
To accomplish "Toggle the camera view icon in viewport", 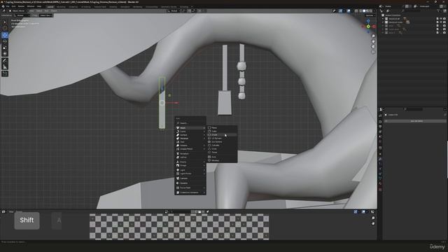I will point(373,47).
